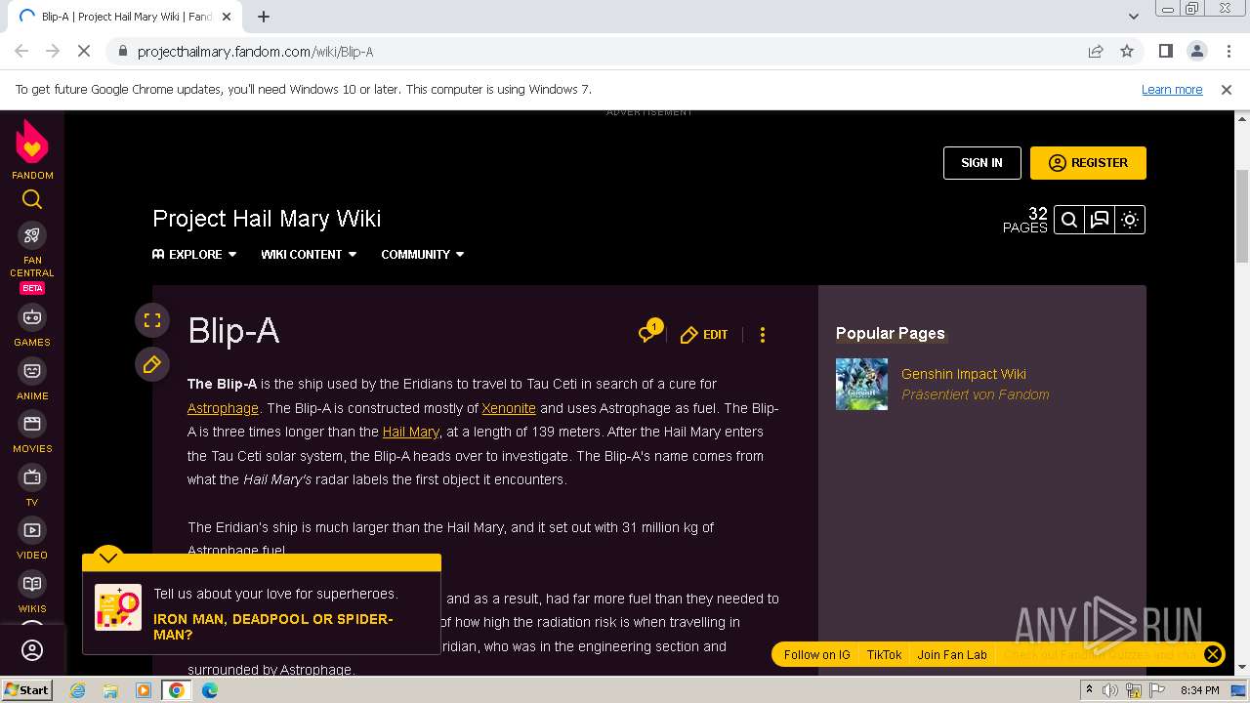This screenshot has width=1250, height=703.
Task: Open Chrome three-dot menu
Action: 1229,51
